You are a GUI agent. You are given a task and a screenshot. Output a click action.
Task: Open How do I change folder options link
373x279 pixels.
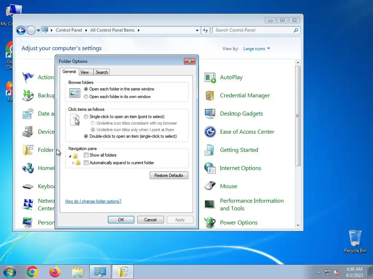(x=93, y=201)
